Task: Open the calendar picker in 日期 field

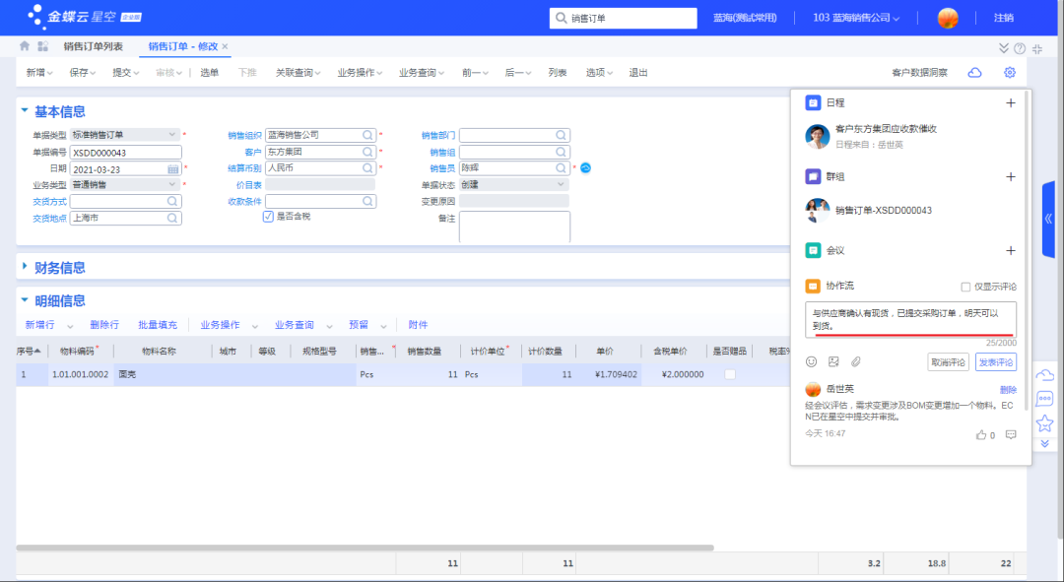Action: 173,169
